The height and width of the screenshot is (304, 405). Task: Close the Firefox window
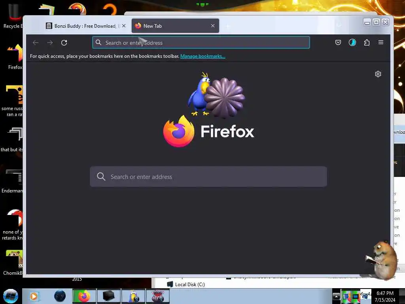[x=385, y=23]
